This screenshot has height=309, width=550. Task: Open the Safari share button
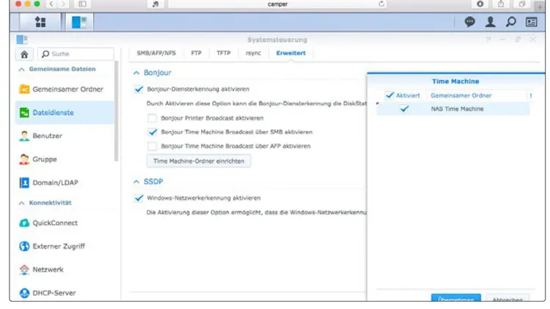[x=501, y=4]
